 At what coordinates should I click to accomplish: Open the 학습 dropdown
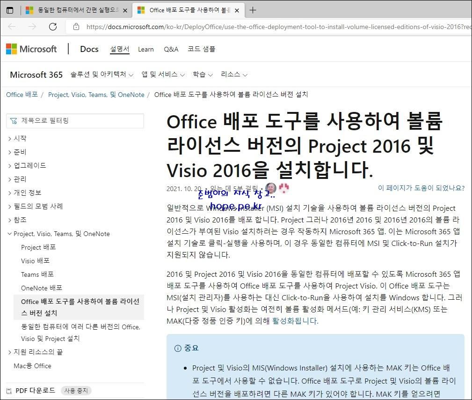click(x=203, y=74)
